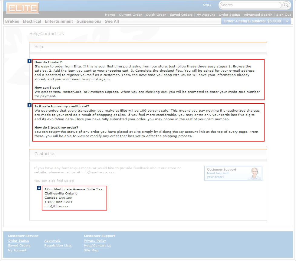Click Sign Out in the header

[284, 15]
